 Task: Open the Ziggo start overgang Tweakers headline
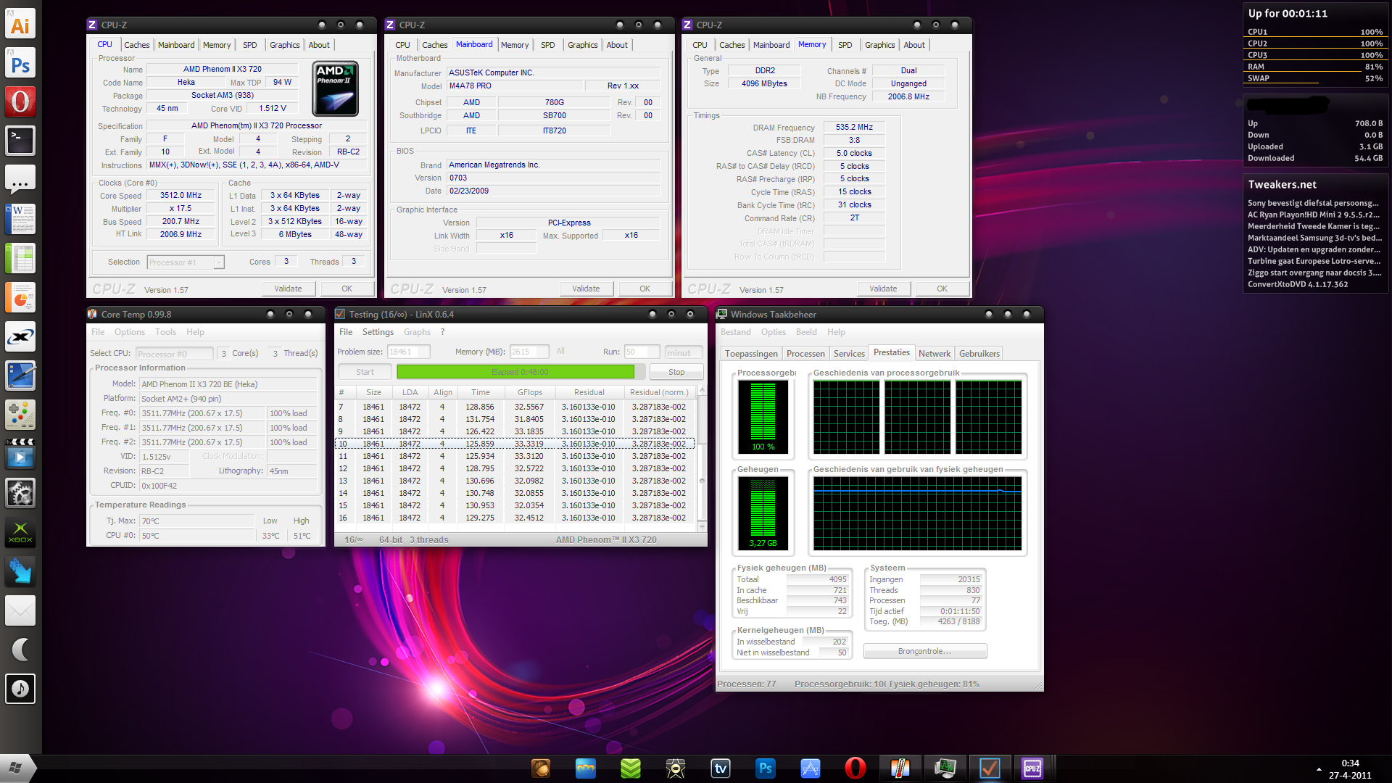[x=1314, y=273]
